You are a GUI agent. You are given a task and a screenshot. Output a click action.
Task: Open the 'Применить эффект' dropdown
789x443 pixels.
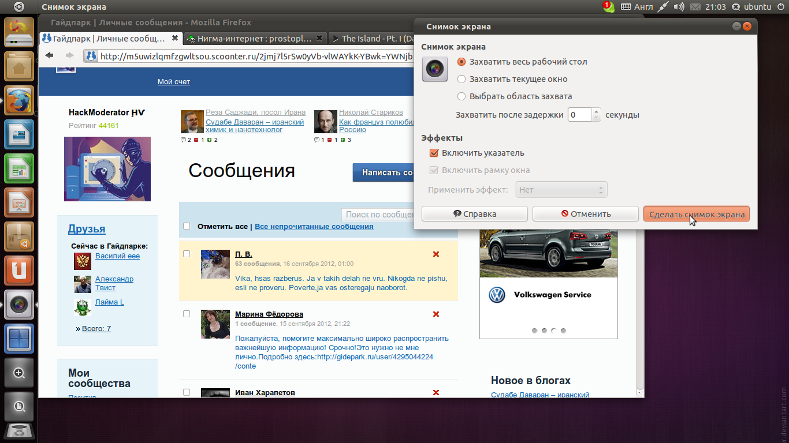click(560, 190)
